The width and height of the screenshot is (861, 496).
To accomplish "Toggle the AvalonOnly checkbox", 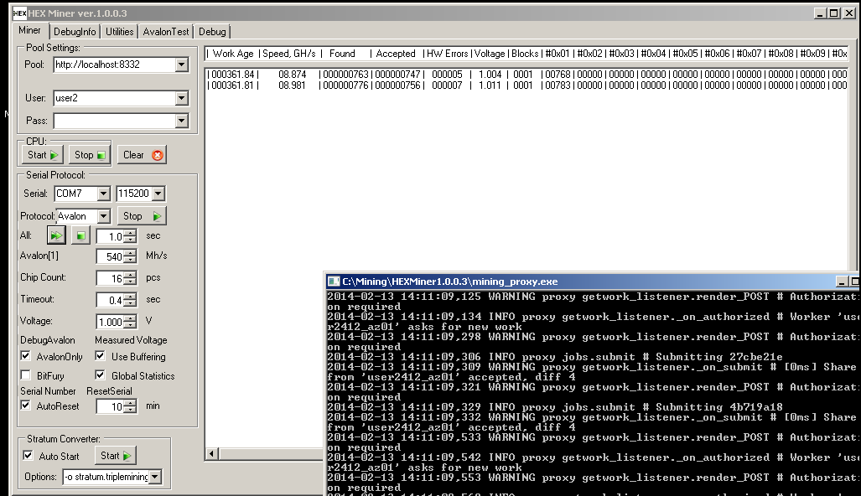I will pos(25,356).
